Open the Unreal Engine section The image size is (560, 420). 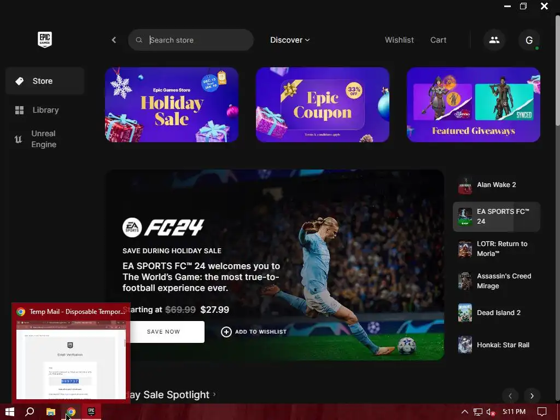point(45,139)
